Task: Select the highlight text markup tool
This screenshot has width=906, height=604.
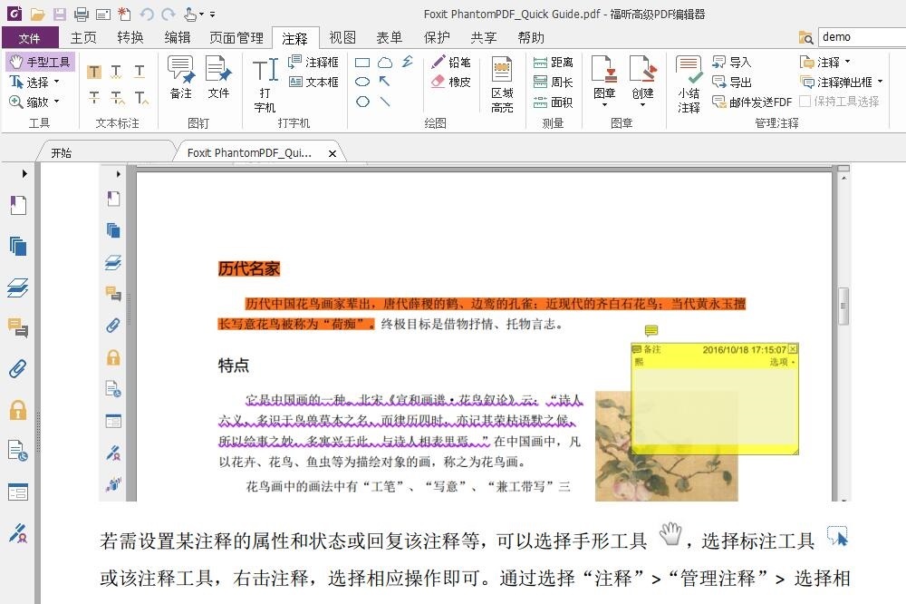Action: pyautogui.click(x=94, y=72)
